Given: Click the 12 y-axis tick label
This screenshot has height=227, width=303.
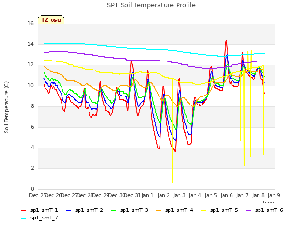Looking at the screenshot, I should (30, 65).
